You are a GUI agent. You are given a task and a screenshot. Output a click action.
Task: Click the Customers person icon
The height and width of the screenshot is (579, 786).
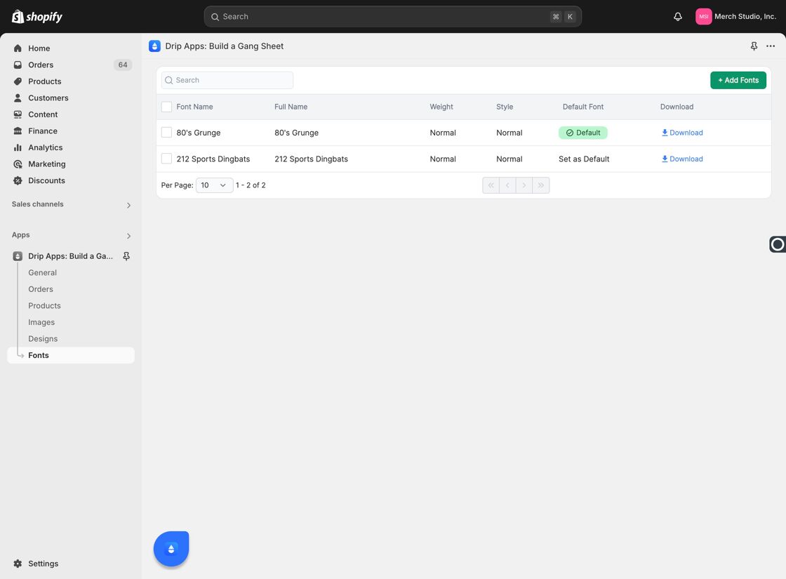(18, 98)
